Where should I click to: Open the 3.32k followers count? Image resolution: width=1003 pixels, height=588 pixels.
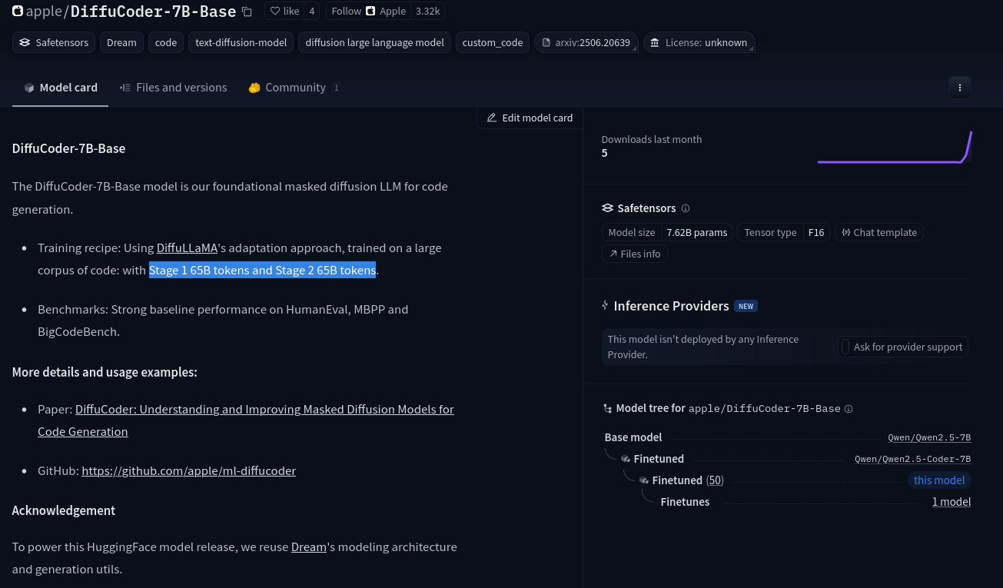click(427, 12)
